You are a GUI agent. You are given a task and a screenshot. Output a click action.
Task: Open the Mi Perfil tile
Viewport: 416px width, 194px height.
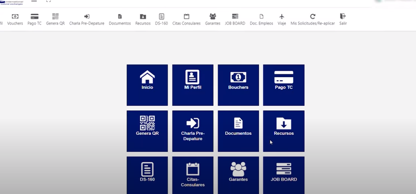(x=193, y=85)
